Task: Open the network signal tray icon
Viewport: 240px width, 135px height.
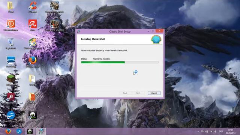Action: coord(211,131)
